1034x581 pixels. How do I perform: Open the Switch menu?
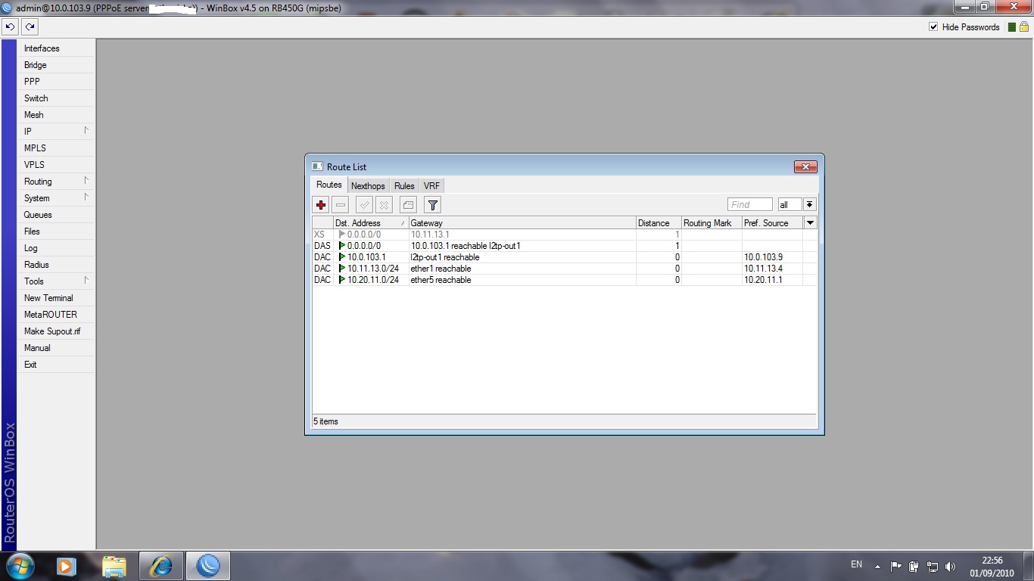(56, 98)
